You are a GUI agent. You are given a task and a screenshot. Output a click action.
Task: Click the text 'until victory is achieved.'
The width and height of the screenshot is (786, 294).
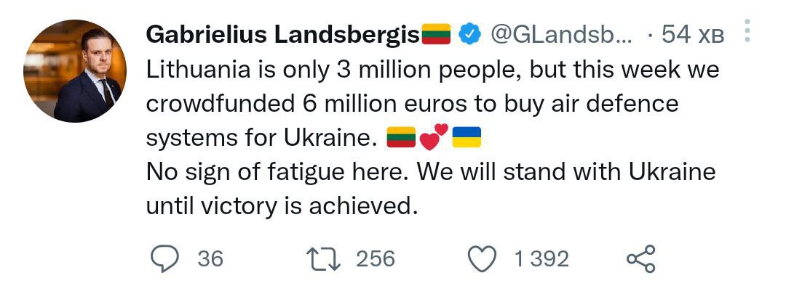pyautogui.click(x=282, y=206)
